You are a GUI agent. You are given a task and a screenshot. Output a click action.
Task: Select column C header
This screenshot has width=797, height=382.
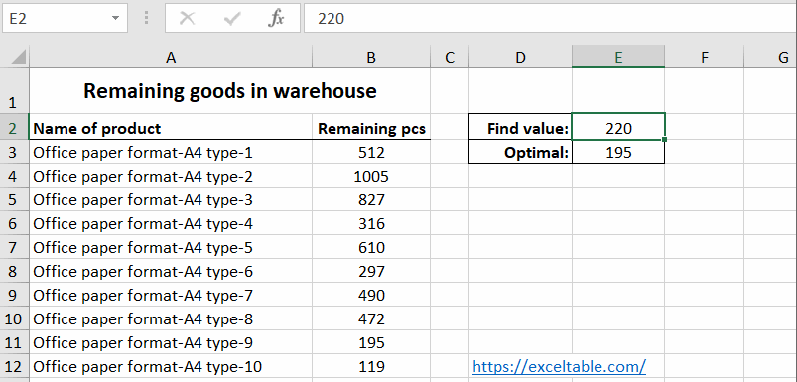450,57
